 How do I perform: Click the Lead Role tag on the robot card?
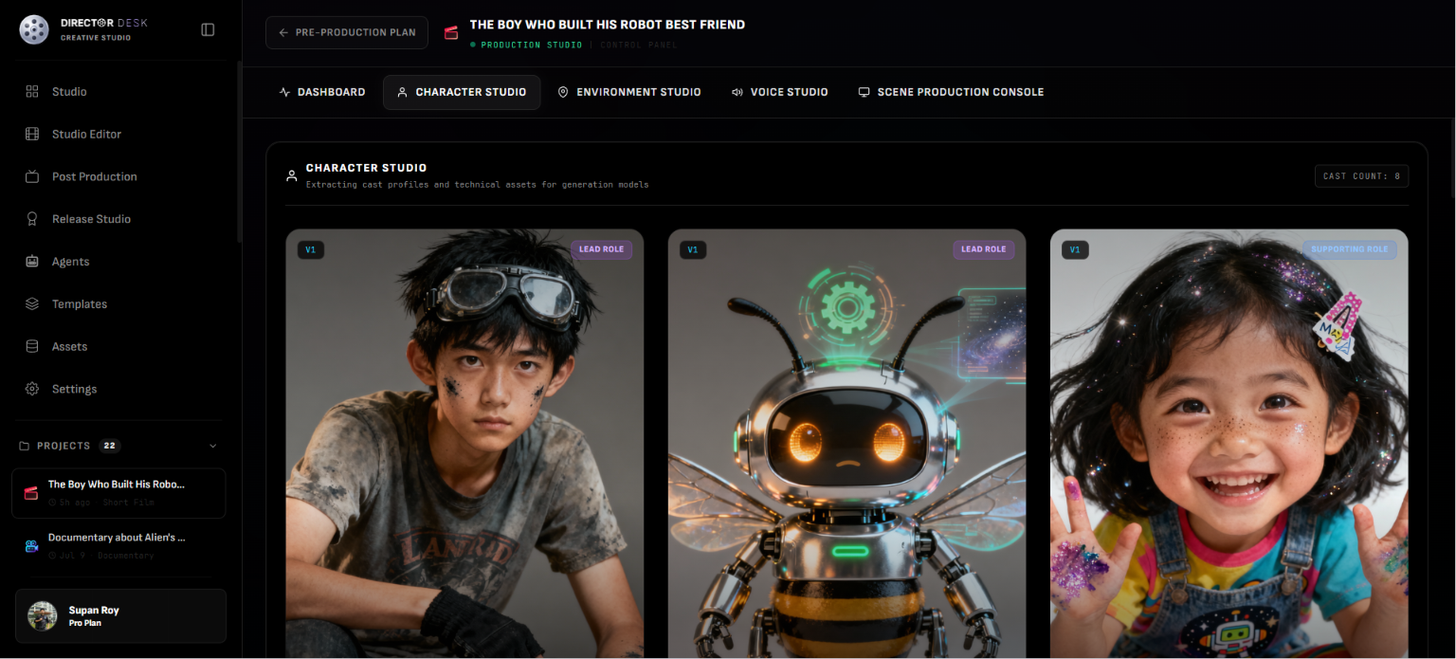984,249
